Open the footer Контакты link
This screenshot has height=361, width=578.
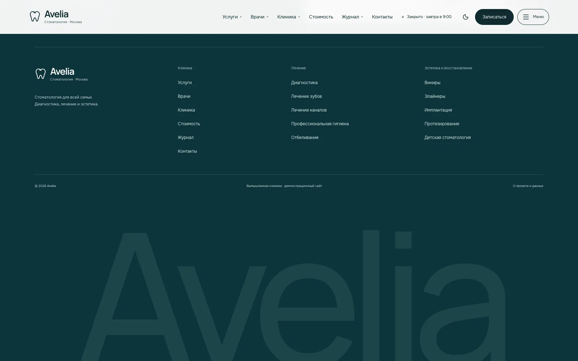(187, 151)
